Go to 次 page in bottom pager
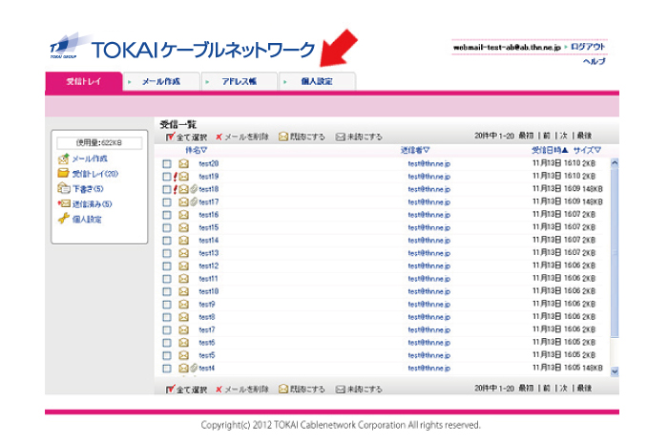The height and width of the screenshot is (444, 668). point(563,389)
